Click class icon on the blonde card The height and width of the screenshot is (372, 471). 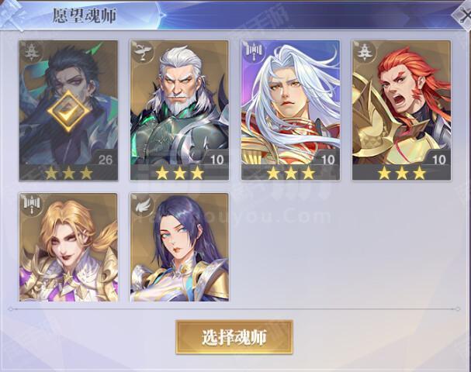click(x=31, y=205)
